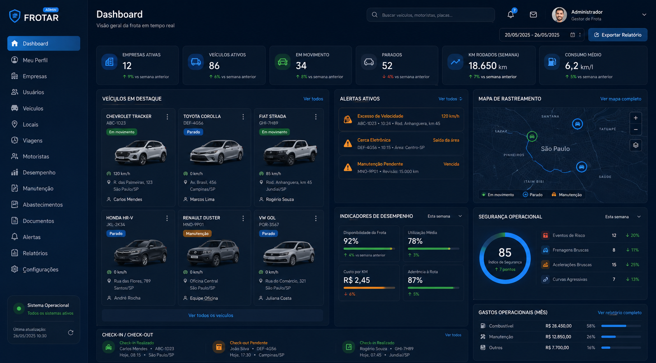Open the Manutenção Pendente alert row
656x363 pixels.
[x=401, y=168]
